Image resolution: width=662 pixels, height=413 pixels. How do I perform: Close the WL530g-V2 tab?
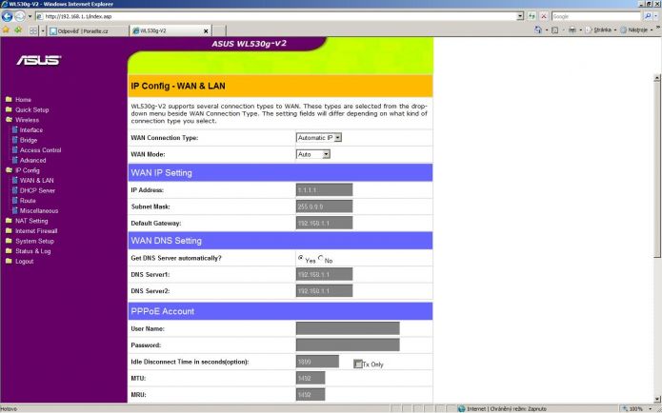[206, 31]
